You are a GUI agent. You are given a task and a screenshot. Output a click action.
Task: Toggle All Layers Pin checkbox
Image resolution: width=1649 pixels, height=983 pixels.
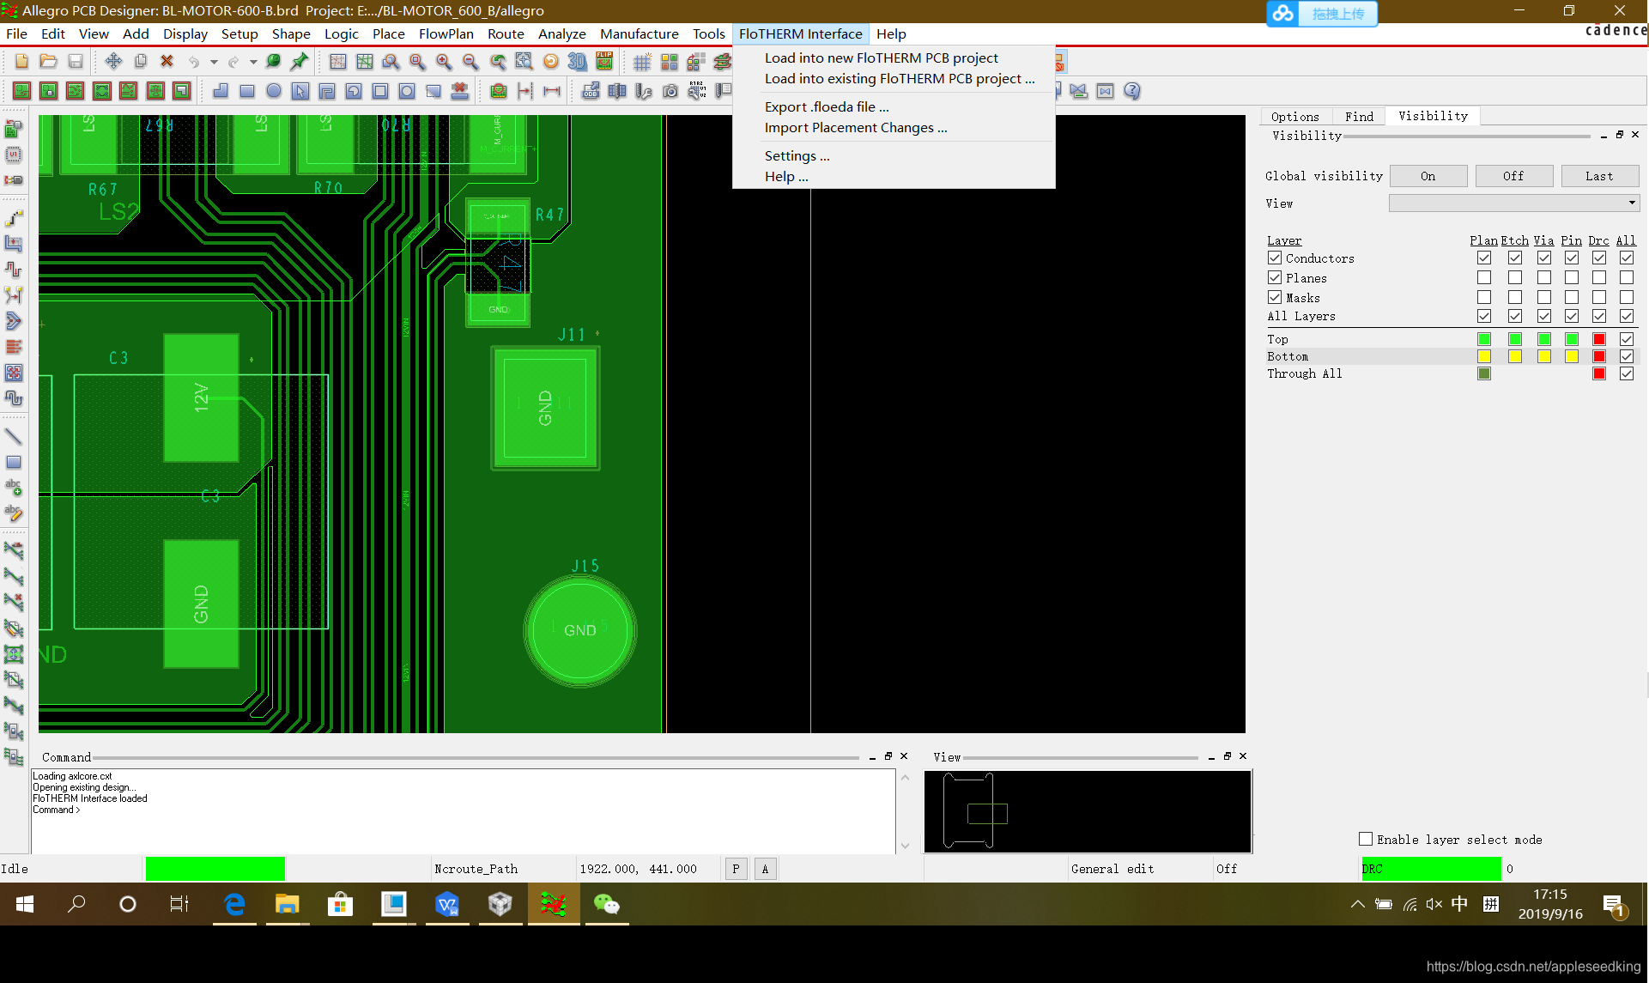click(1572, 317)
